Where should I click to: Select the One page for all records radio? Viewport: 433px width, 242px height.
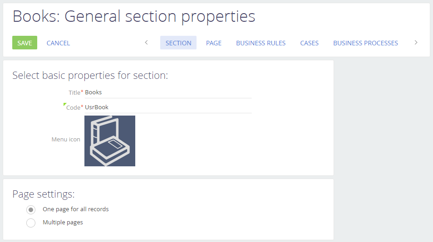click(x=31, y=210)
